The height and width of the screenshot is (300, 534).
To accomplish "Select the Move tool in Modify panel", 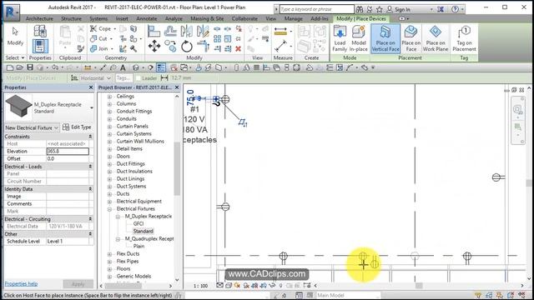I will [x=154, y=46].
